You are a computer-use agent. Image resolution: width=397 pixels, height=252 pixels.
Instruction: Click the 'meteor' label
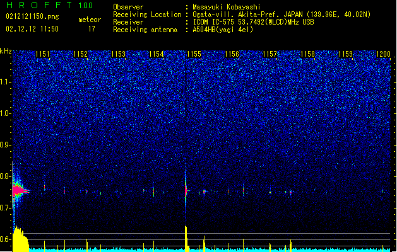pyautogui.click(x=90, y=20)
